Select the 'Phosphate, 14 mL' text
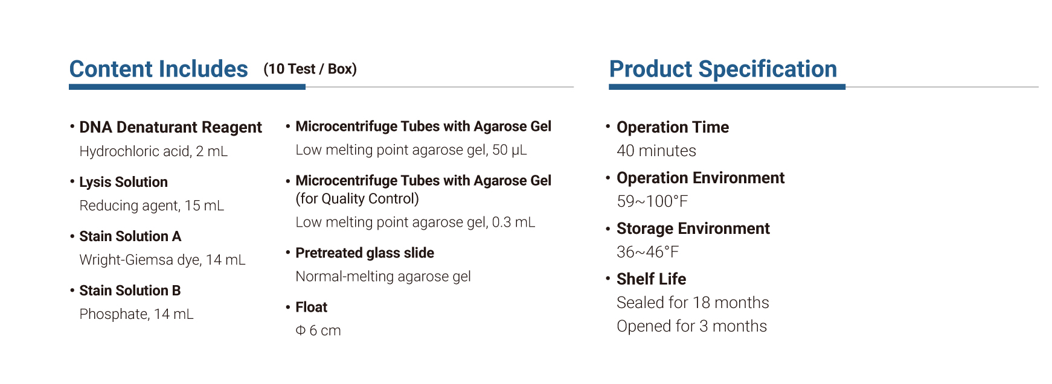The image size is (1052, 384). pos(136,314)
